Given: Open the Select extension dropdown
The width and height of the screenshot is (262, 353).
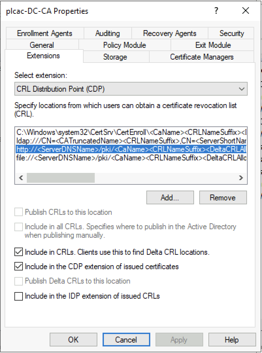Looking at the screenshot, I should [131, 89].
